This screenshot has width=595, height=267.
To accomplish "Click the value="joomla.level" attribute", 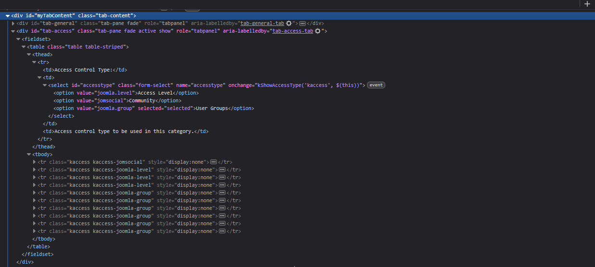I will click(106, 93).
